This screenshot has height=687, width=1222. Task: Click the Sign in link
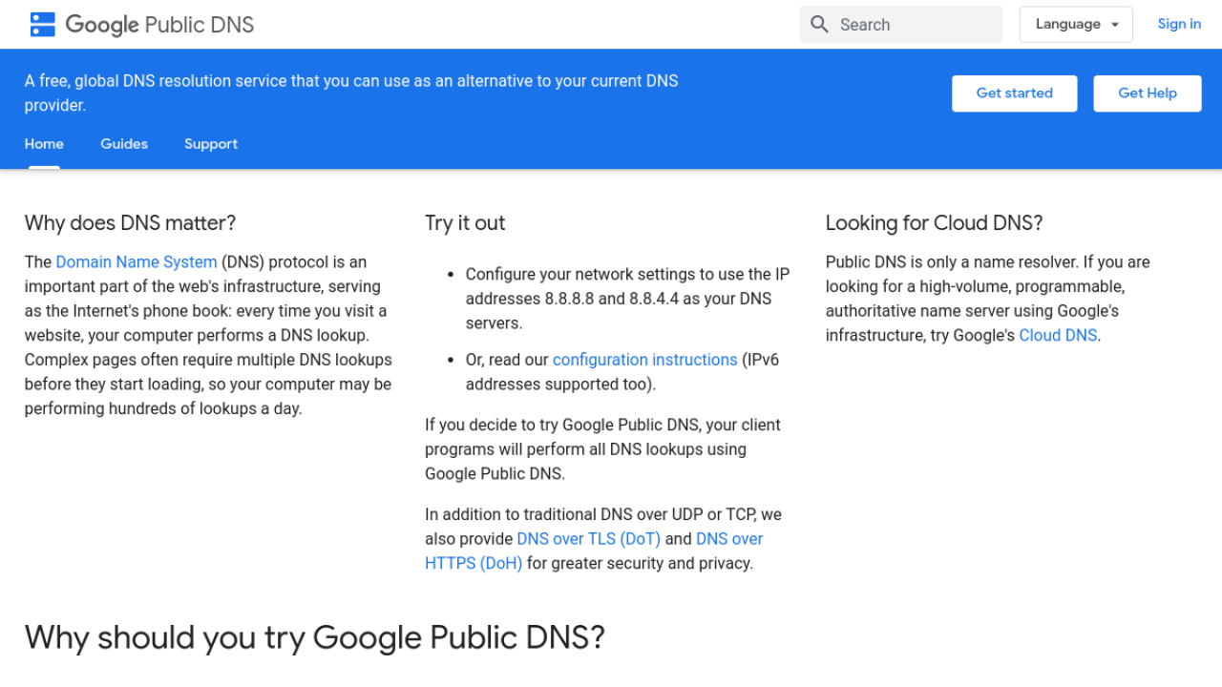point(1179,25)
